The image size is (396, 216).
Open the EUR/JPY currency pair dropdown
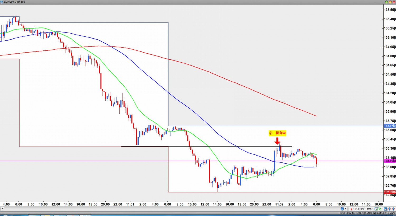(x=361, y=209)
